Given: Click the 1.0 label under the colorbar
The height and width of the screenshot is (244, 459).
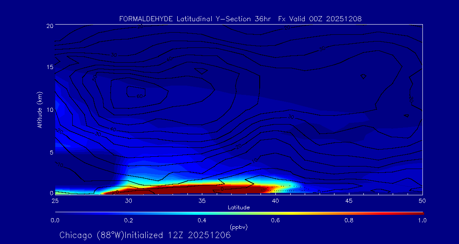Looking at the screenshot, I should [422, 220].
